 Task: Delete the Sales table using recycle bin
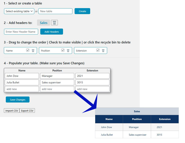pyautogui.click(x=54, y=23)
